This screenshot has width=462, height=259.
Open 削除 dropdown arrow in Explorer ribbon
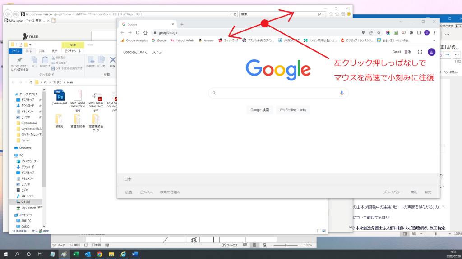pos(112,68)
